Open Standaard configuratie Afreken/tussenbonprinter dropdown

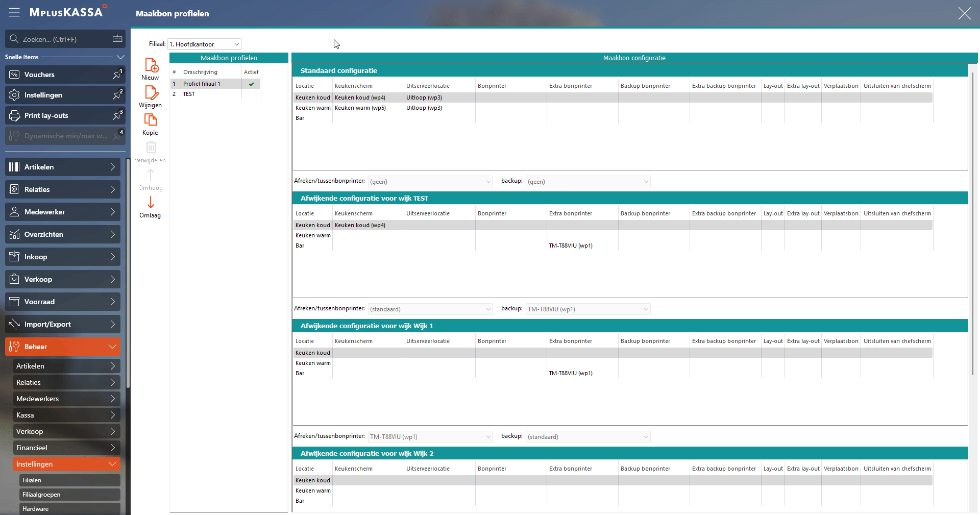(x=430, y=181)
